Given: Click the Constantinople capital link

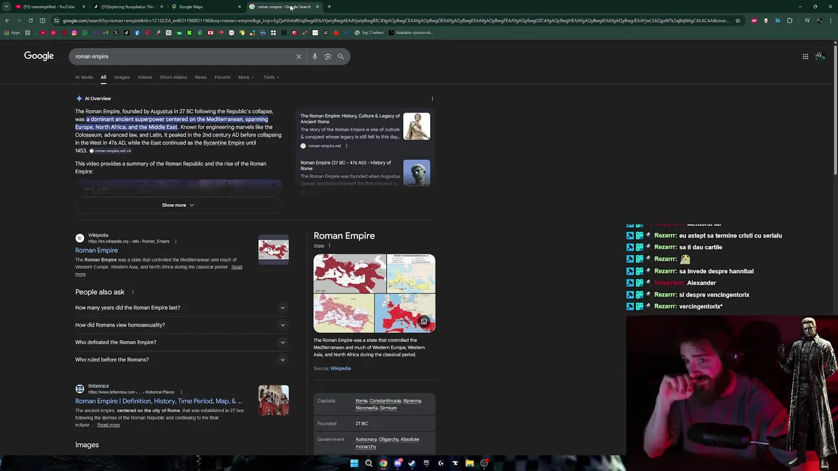Looking at the screenshot, I should click(385, 401).
